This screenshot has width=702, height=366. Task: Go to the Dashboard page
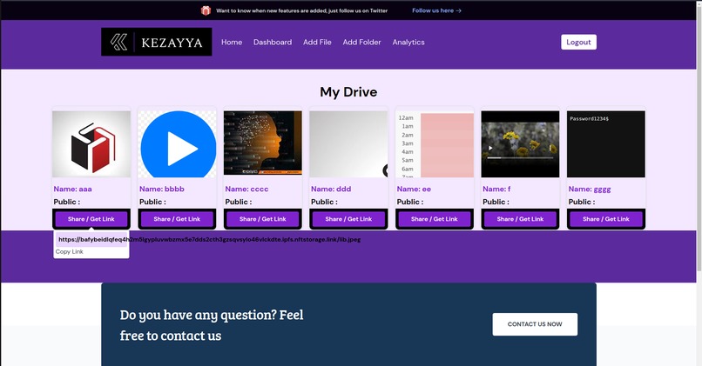tap(273, 42)
